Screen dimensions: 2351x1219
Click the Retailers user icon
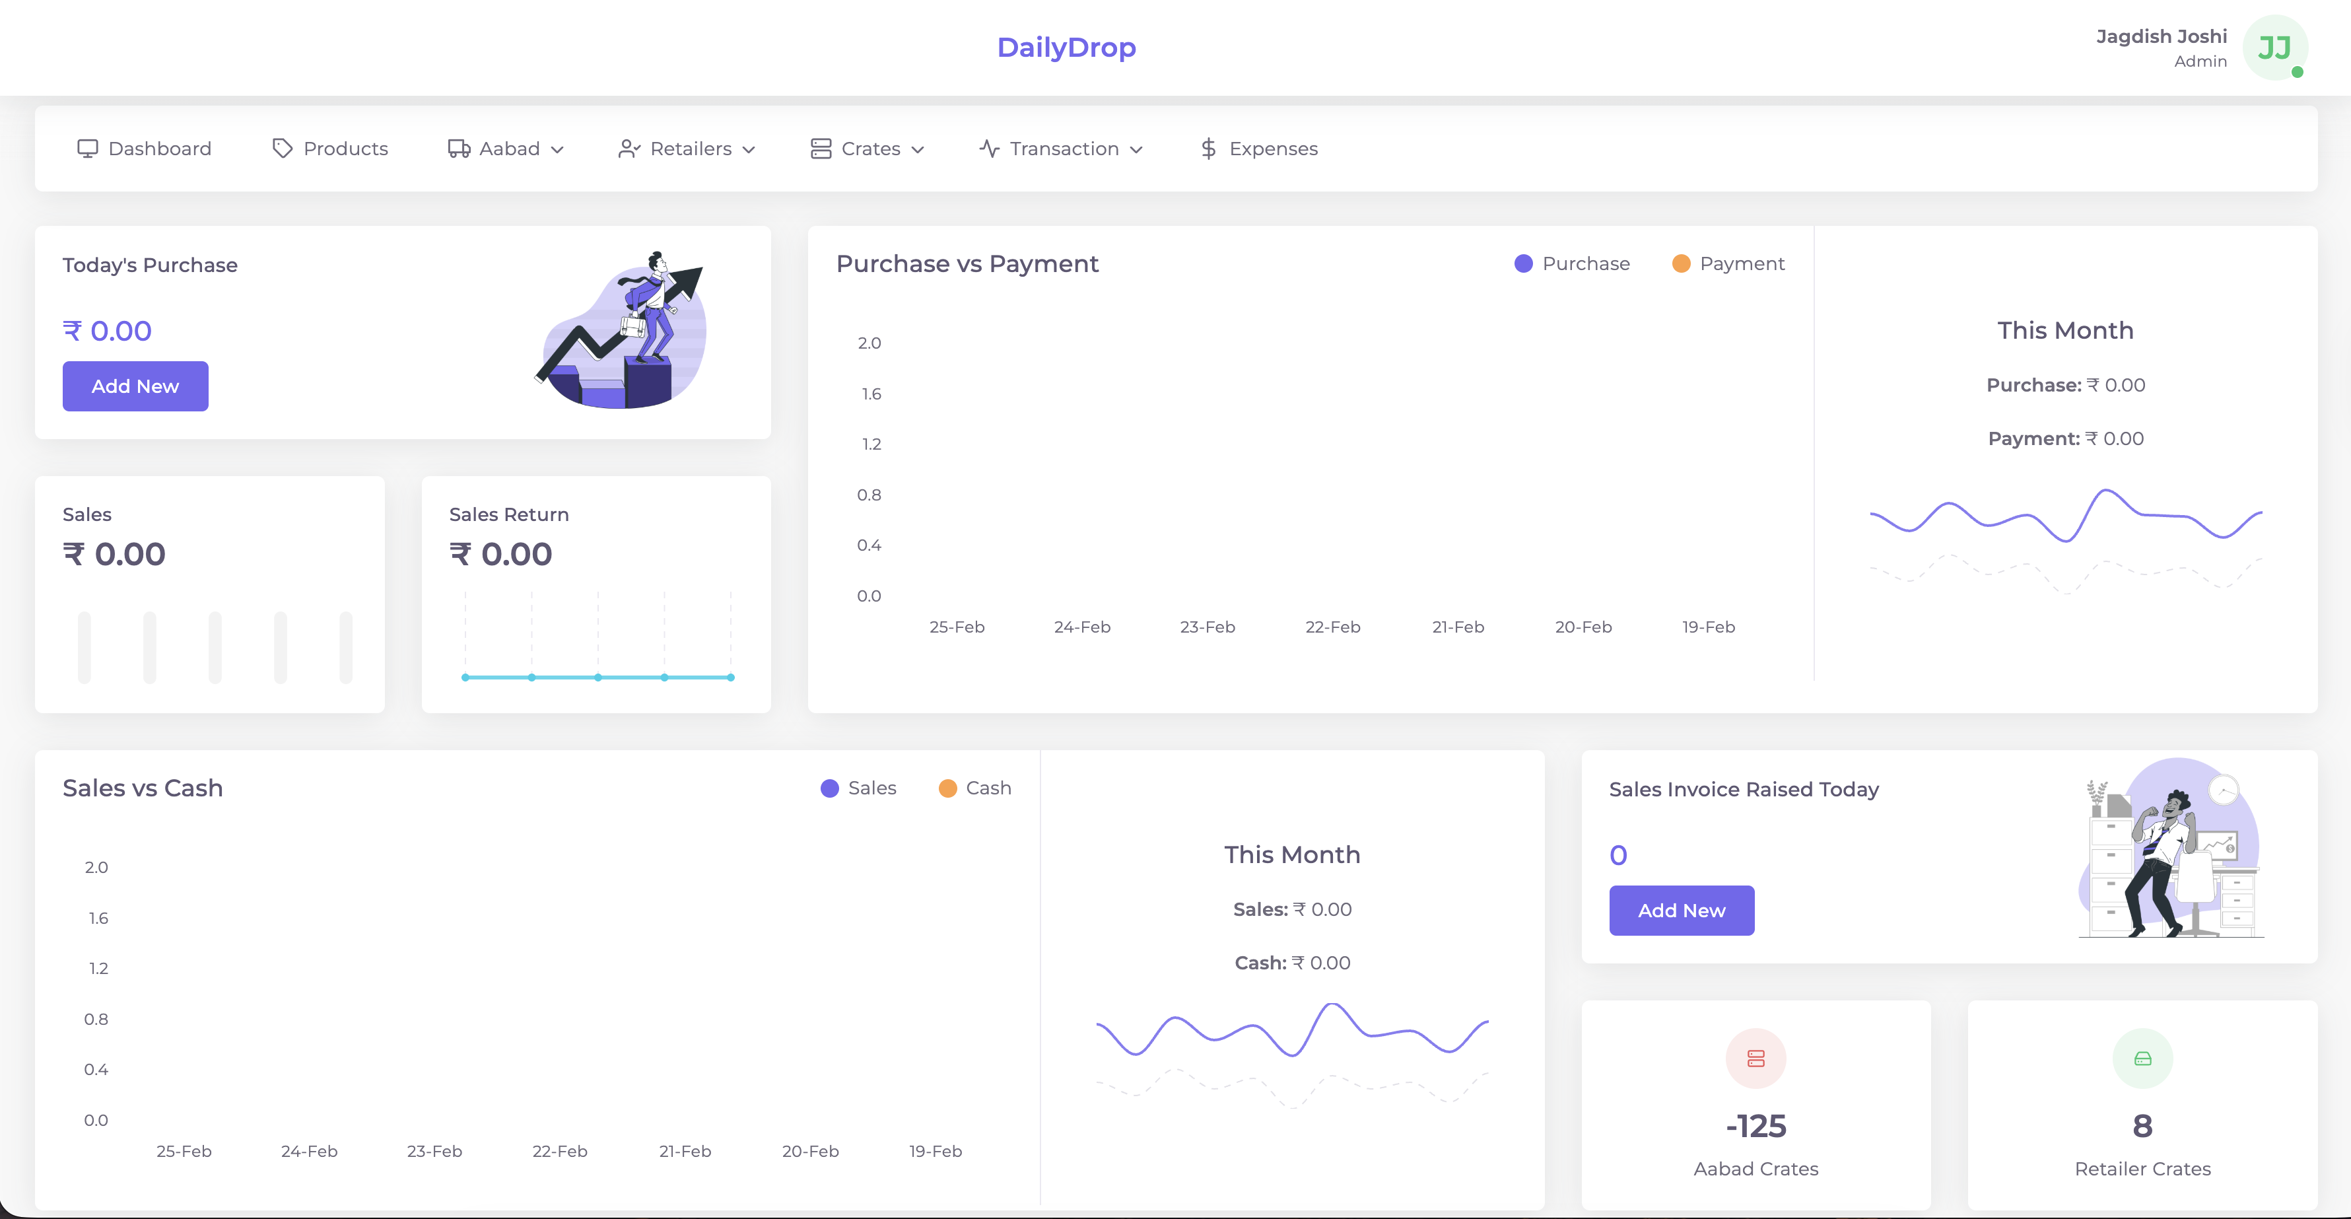tap(630, 149)
